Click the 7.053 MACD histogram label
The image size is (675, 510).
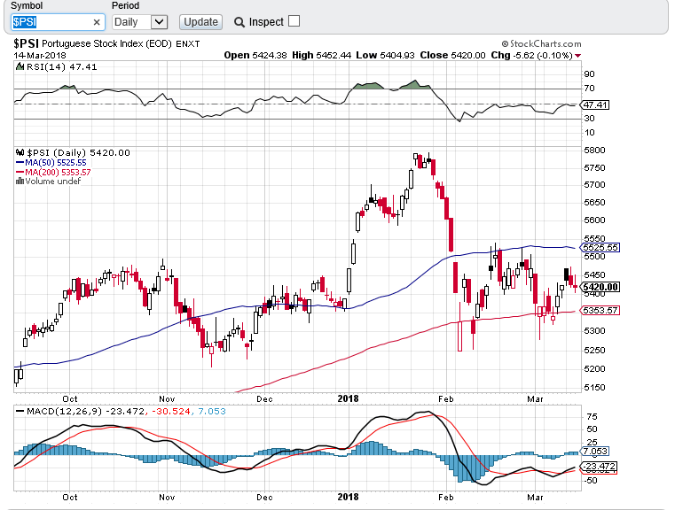(595, 452)
